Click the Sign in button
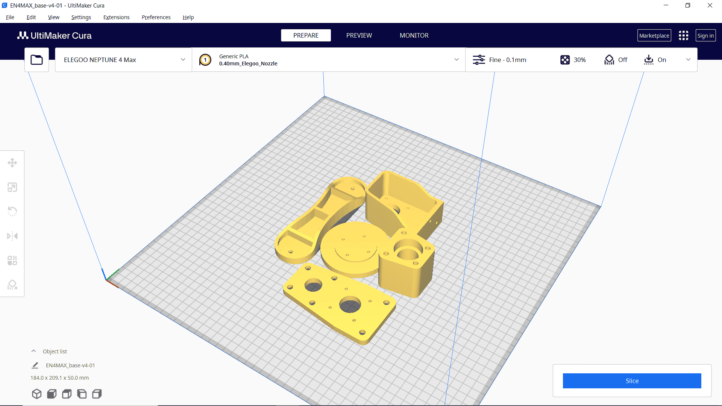The image size is (722, 406). click(705, 35)
